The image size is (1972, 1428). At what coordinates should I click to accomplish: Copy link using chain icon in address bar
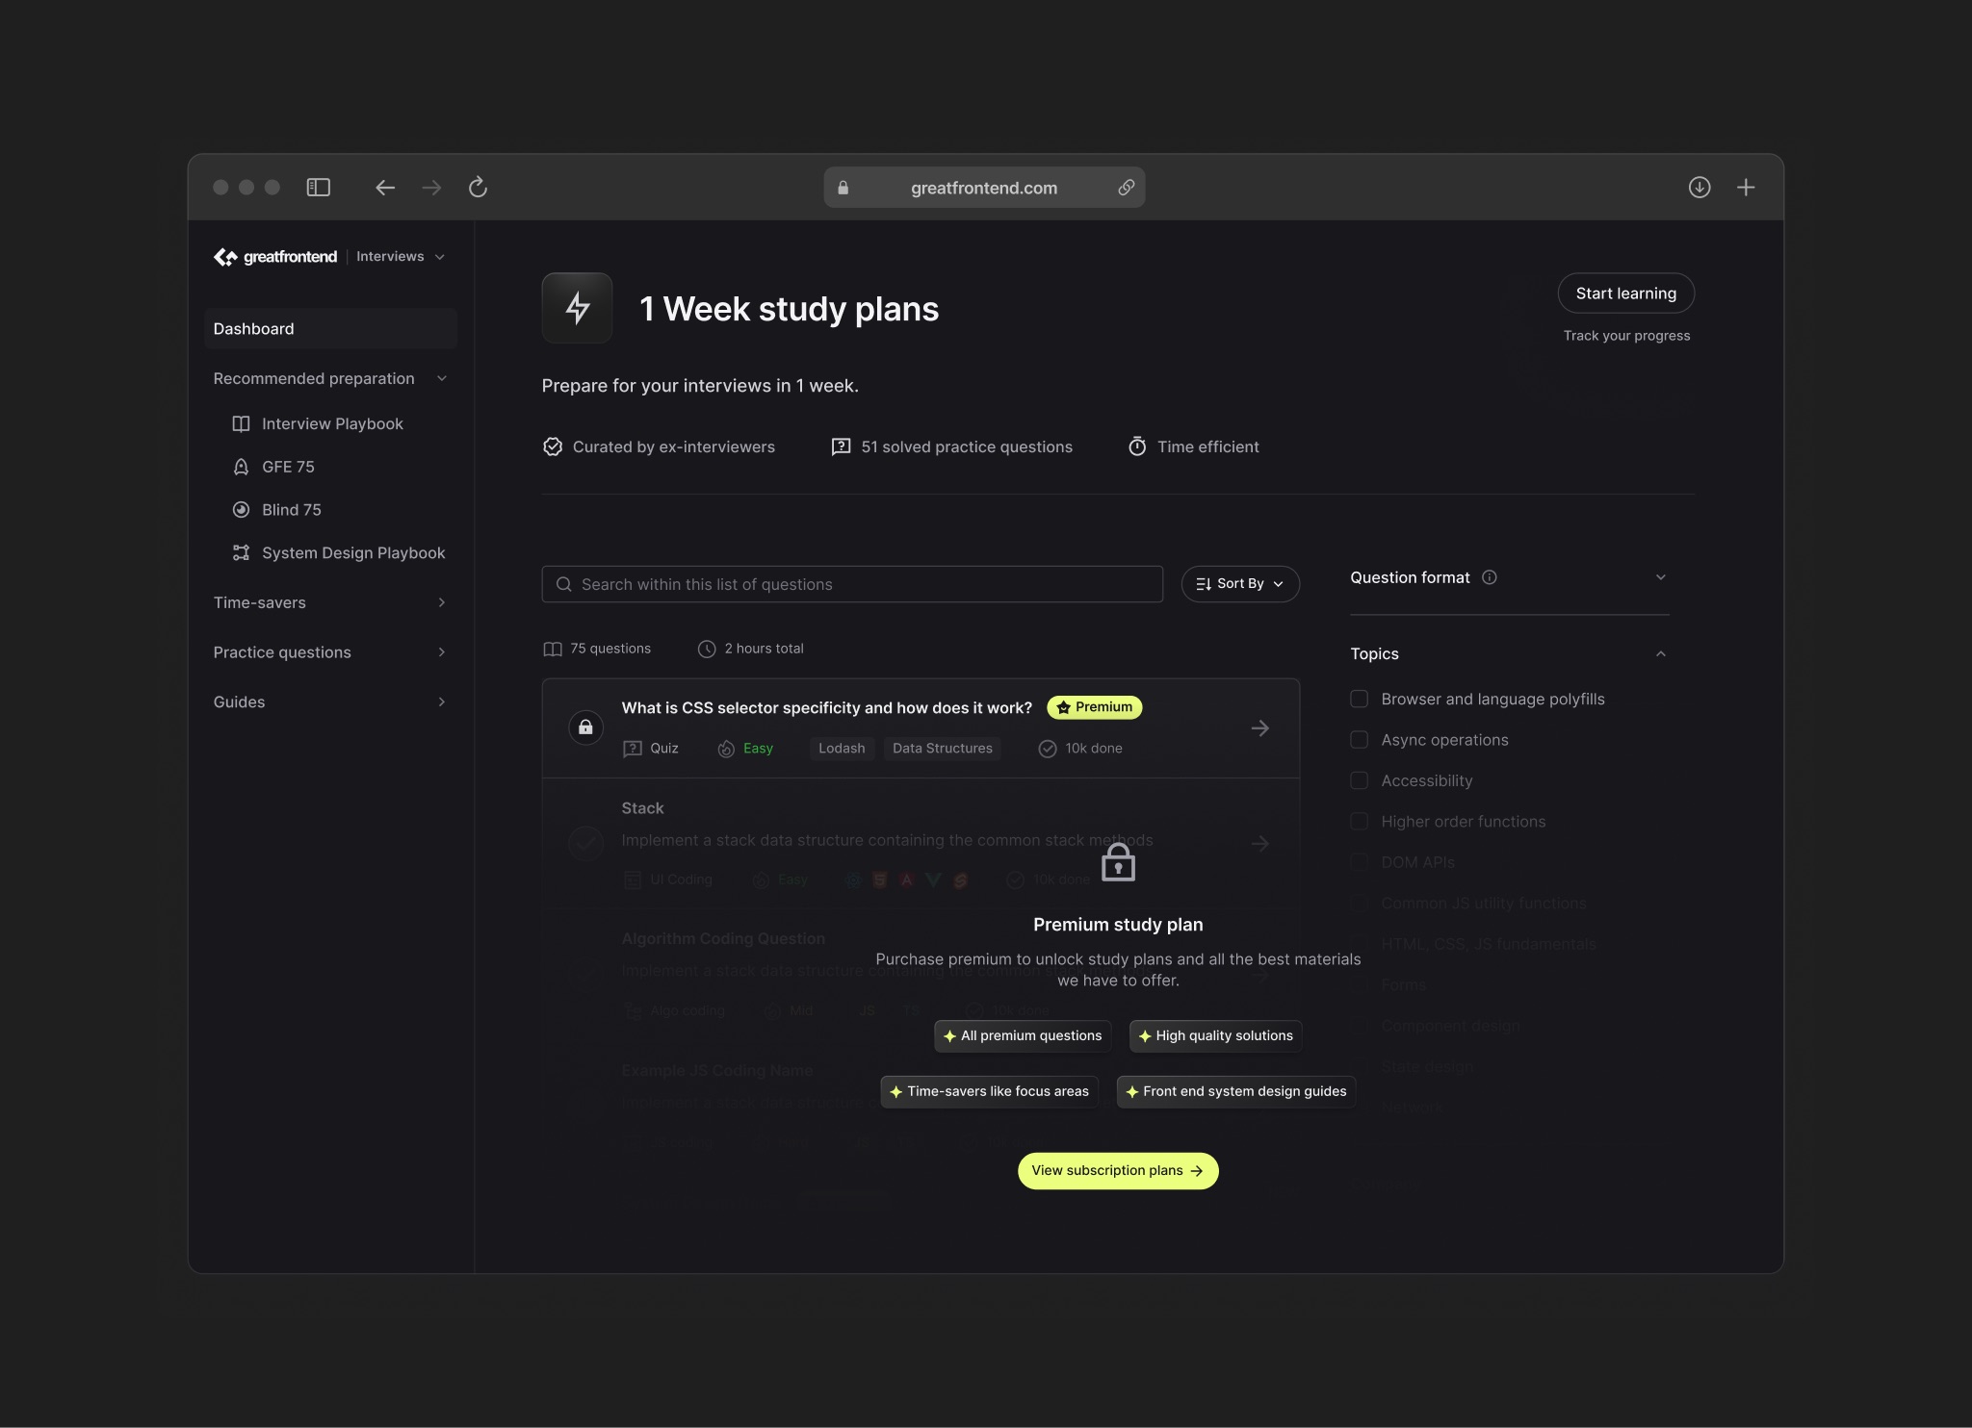pos(1126,188)
